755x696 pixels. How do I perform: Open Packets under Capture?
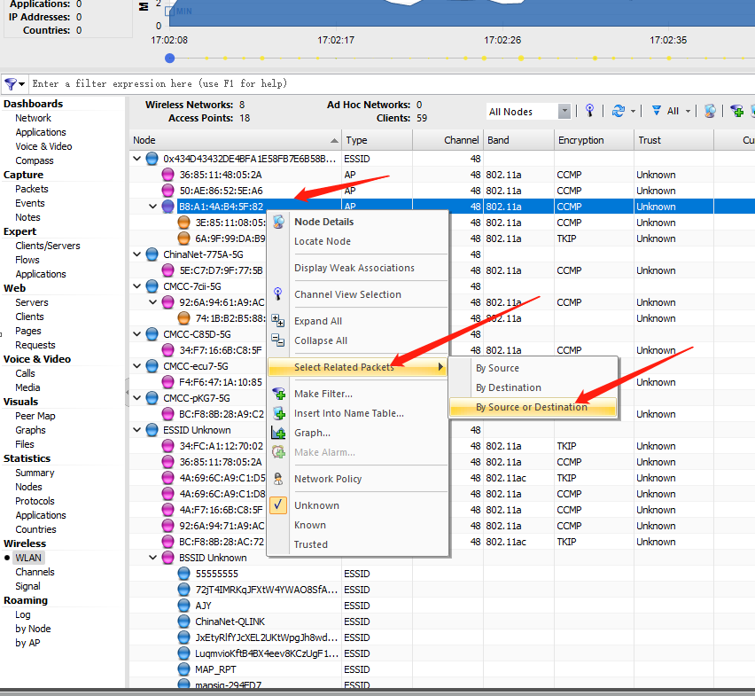[32, 189]
